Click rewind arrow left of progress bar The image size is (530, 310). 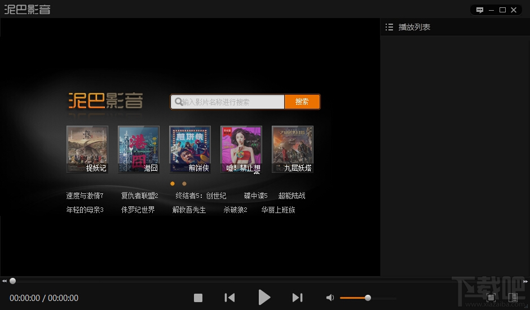(x=4, y=281)
